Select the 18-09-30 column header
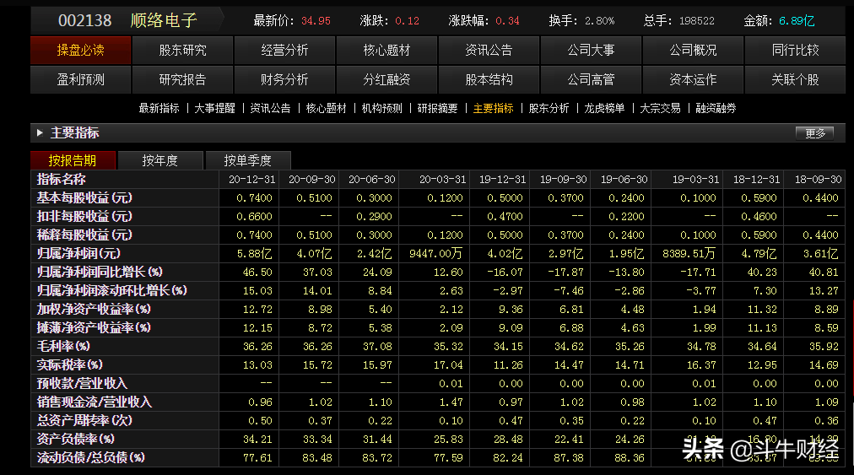The image size is (854, 475). (818, 179)
